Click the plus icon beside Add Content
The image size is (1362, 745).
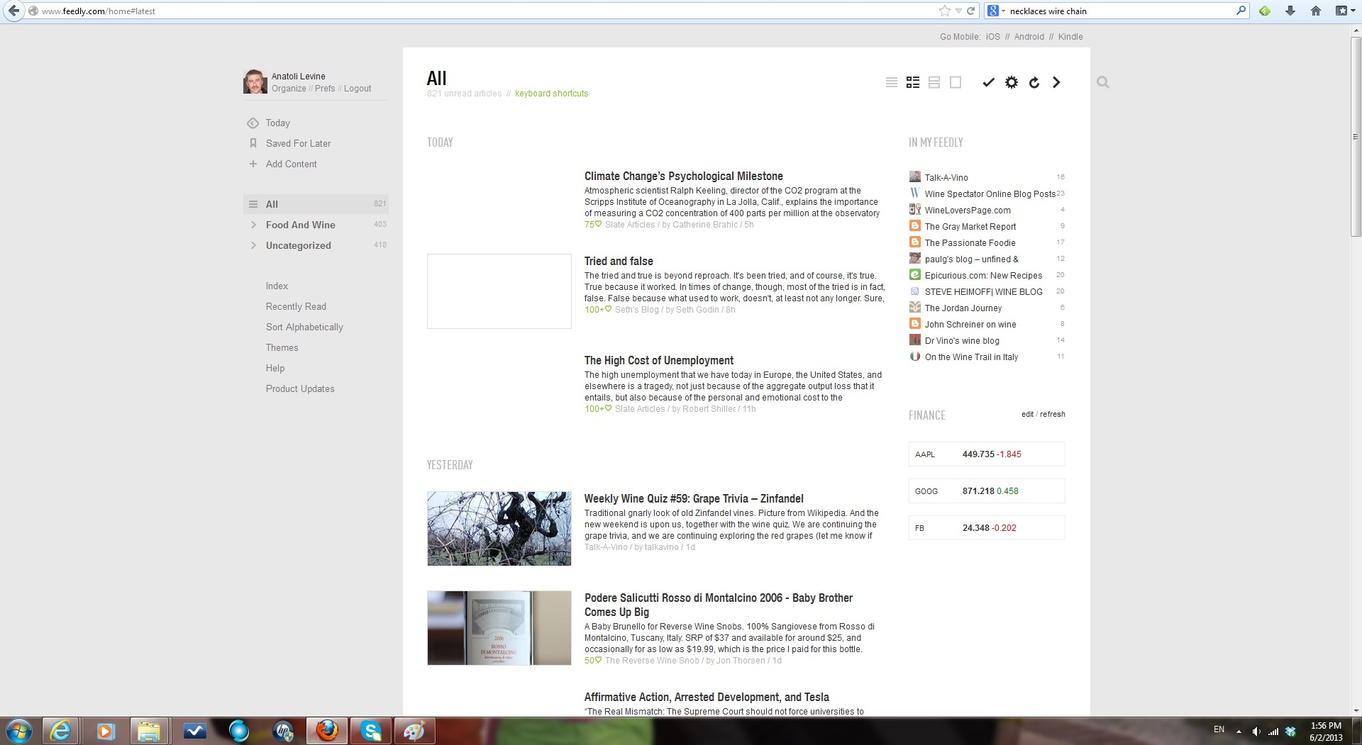(253, 164)
